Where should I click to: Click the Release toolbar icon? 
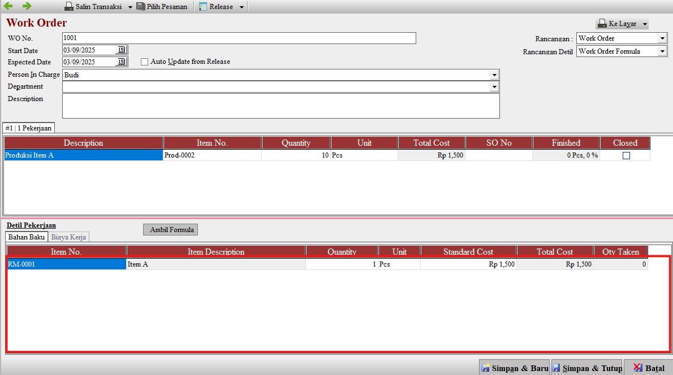click(x=203, y=7)
